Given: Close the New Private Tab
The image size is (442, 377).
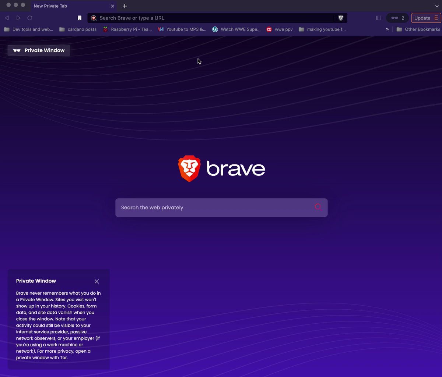Looking at the screenshot, I should click(113, 6).
